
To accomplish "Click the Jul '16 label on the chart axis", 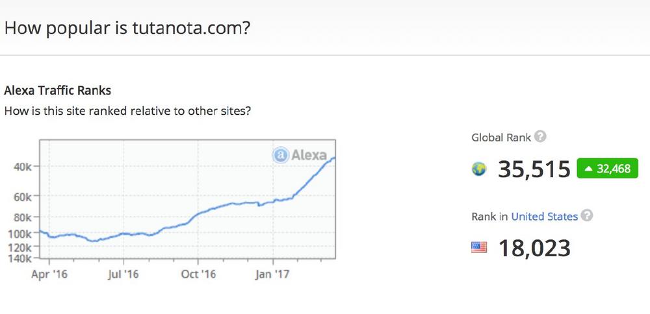I will [122, 274].
